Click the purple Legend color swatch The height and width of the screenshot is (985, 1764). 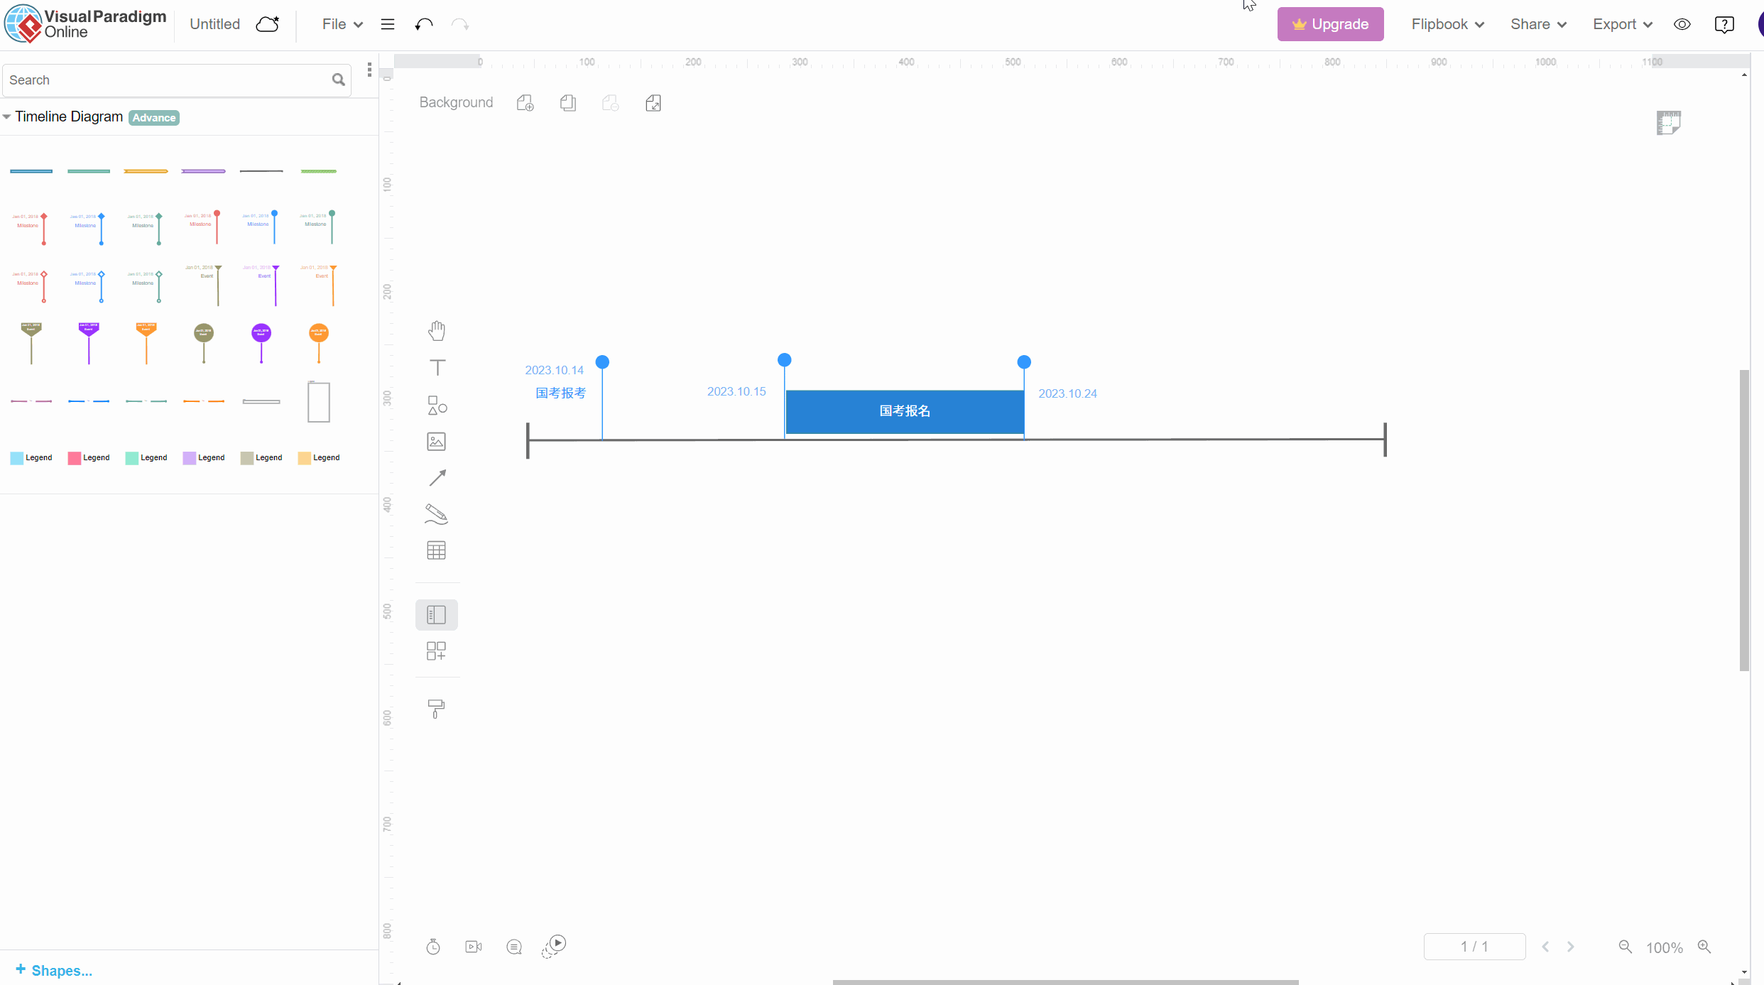click(x=189, y=458)
